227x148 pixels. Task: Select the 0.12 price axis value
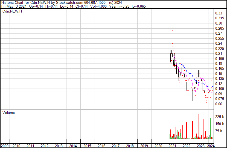click(219, 84)
